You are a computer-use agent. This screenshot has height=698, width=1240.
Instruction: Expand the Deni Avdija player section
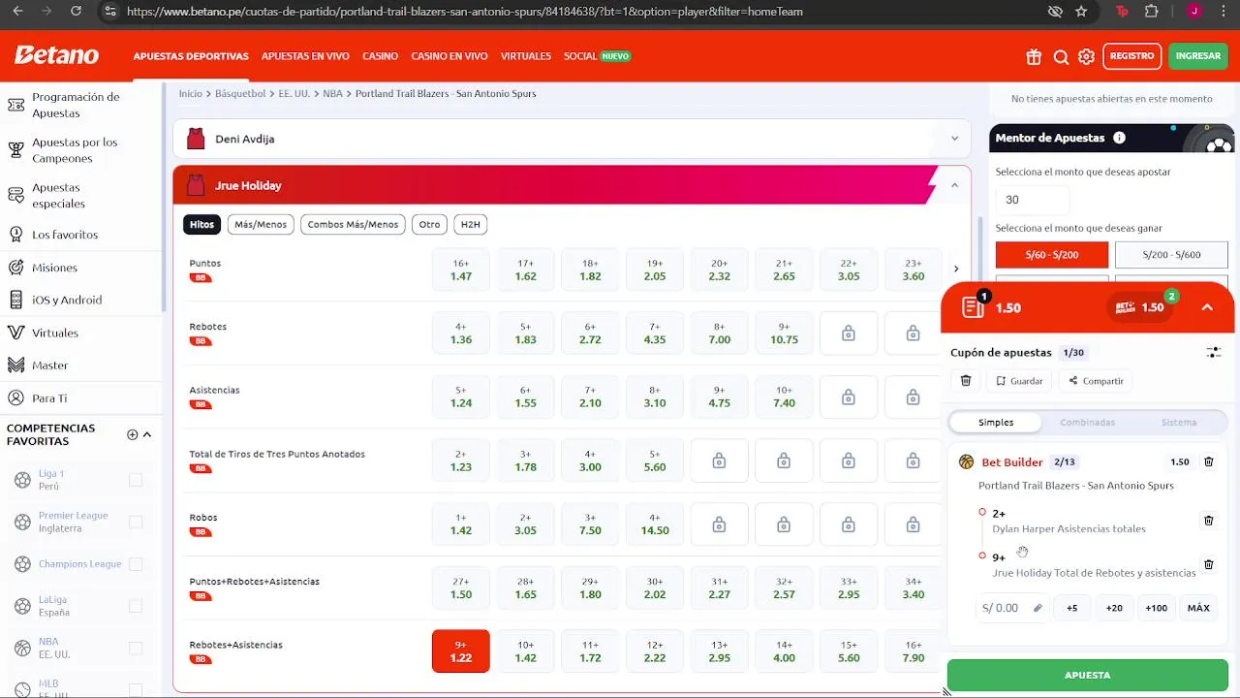coord(572,139)
